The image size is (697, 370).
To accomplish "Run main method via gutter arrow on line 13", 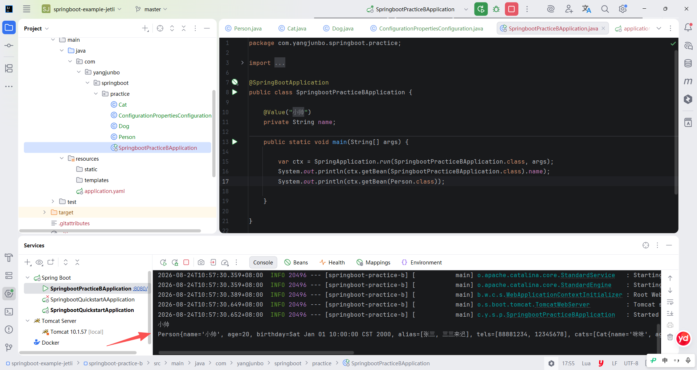I will click(235, 142).
